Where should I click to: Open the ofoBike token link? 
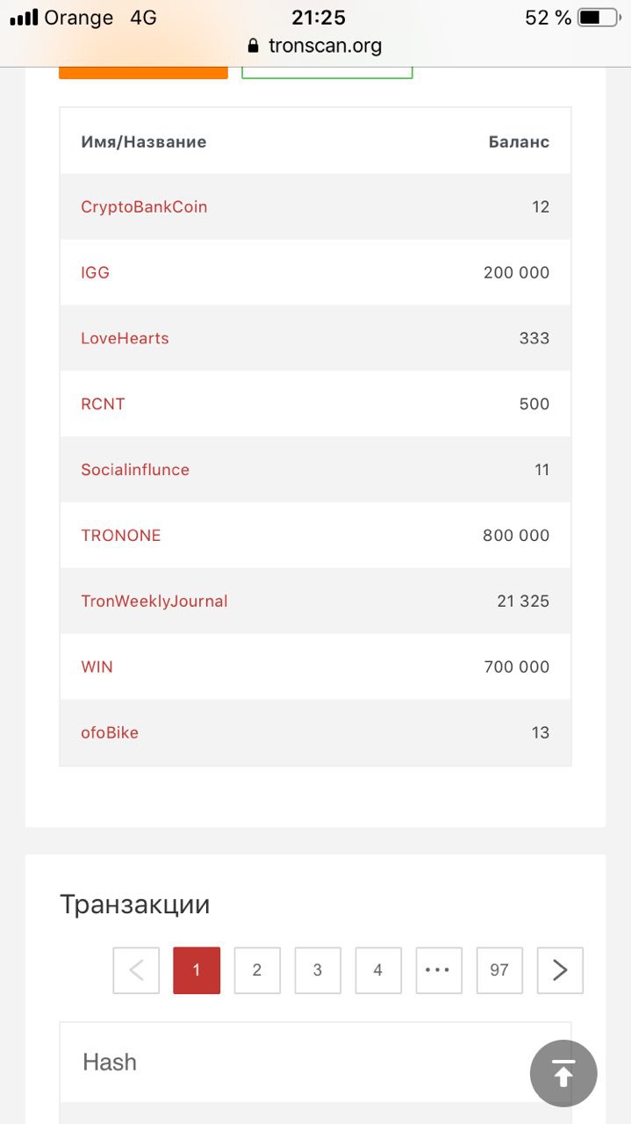coord(110,732)
